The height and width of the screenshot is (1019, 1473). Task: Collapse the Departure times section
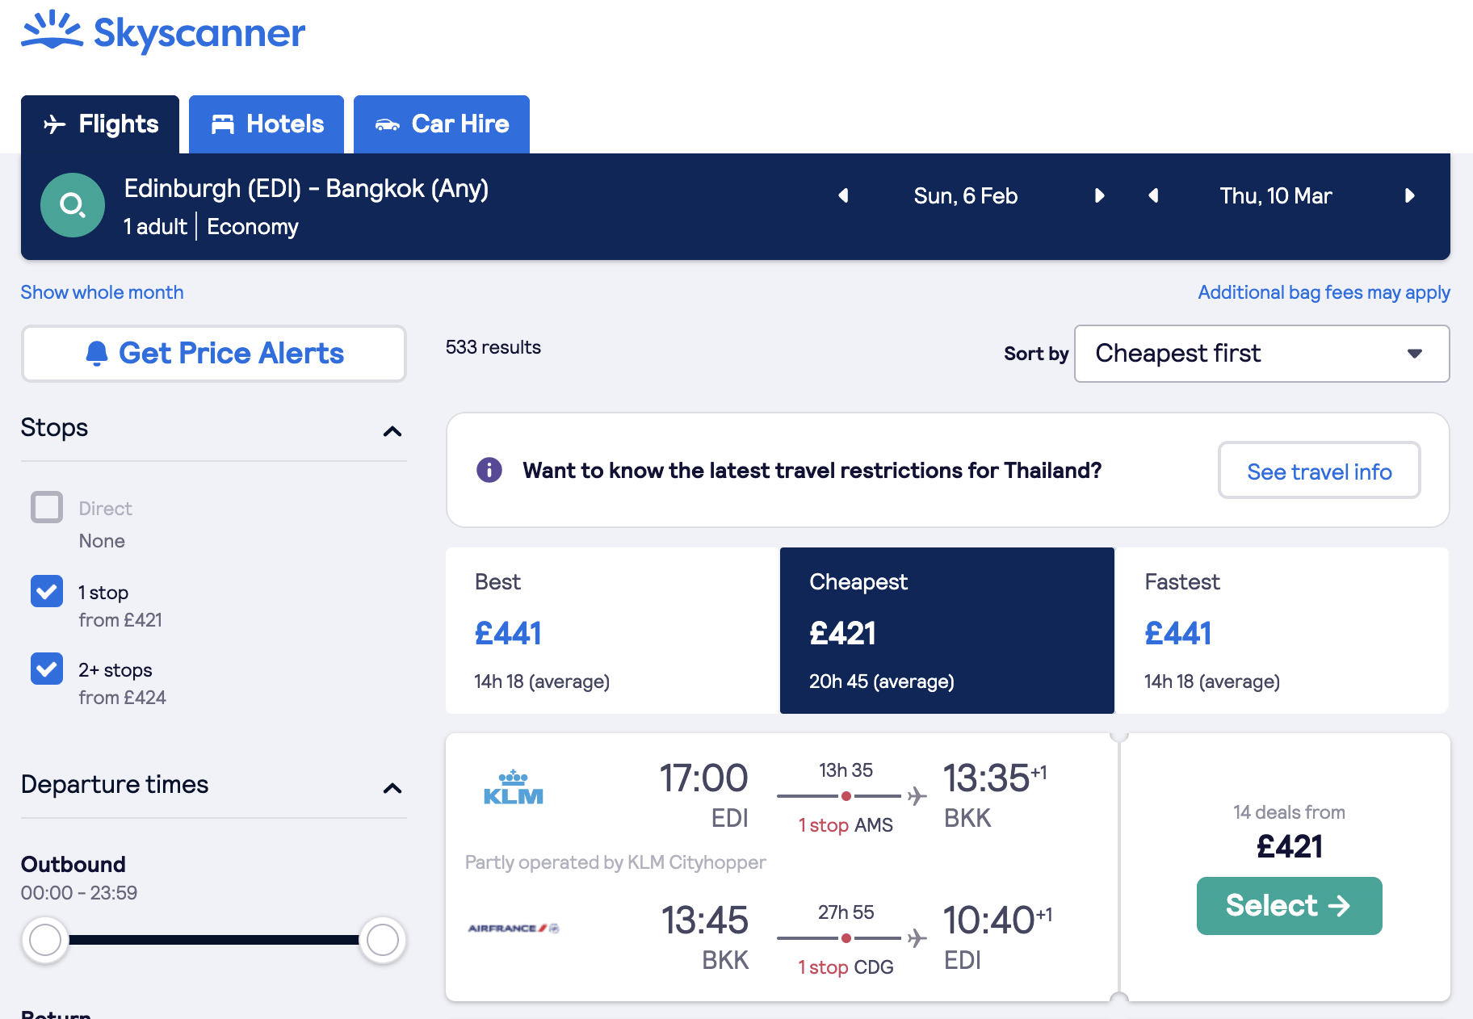pos(392,788)
